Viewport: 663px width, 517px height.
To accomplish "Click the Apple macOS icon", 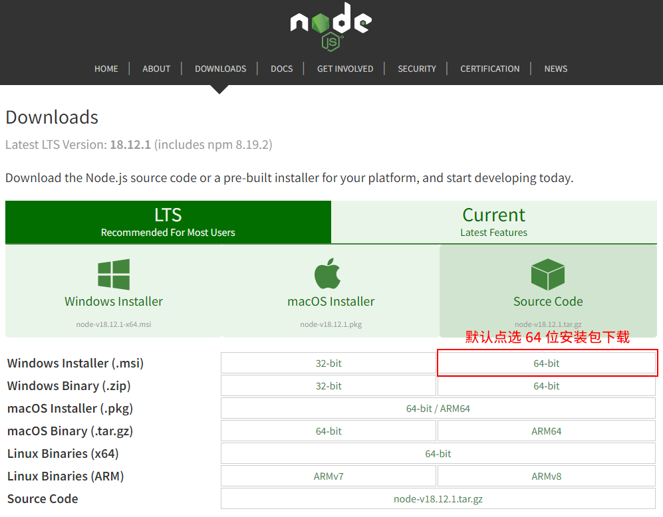I will click(327, 273).
